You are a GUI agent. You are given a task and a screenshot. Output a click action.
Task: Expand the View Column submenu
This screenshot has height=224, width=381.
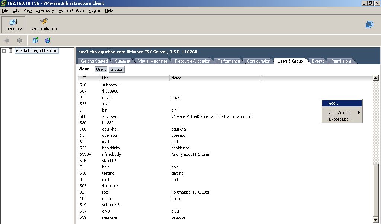click(342, 113)
